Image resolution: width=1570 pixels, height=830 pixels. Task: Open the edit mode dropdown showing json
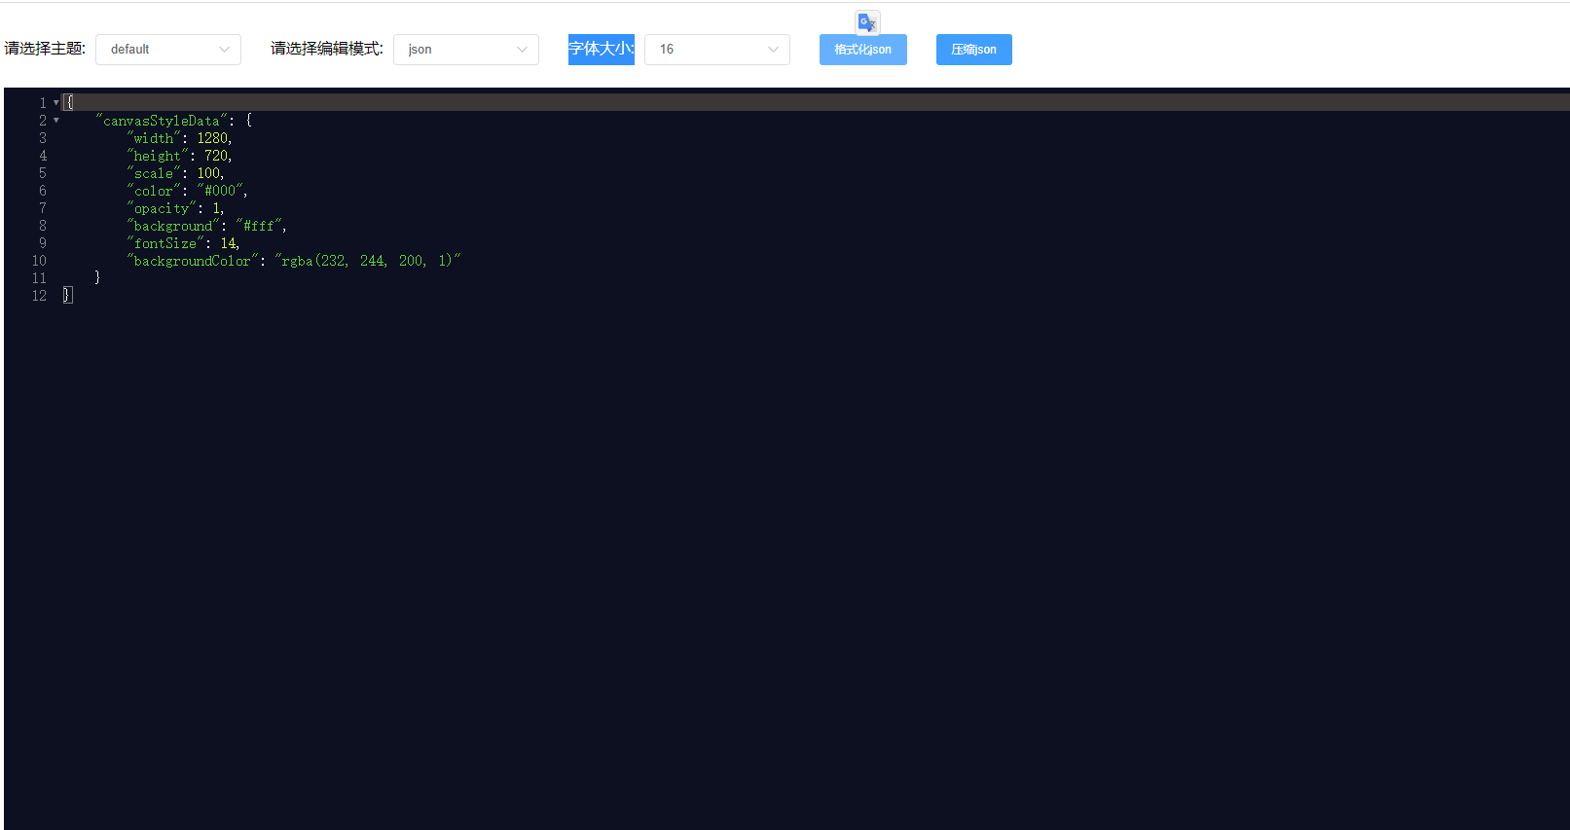coord(466,50)
